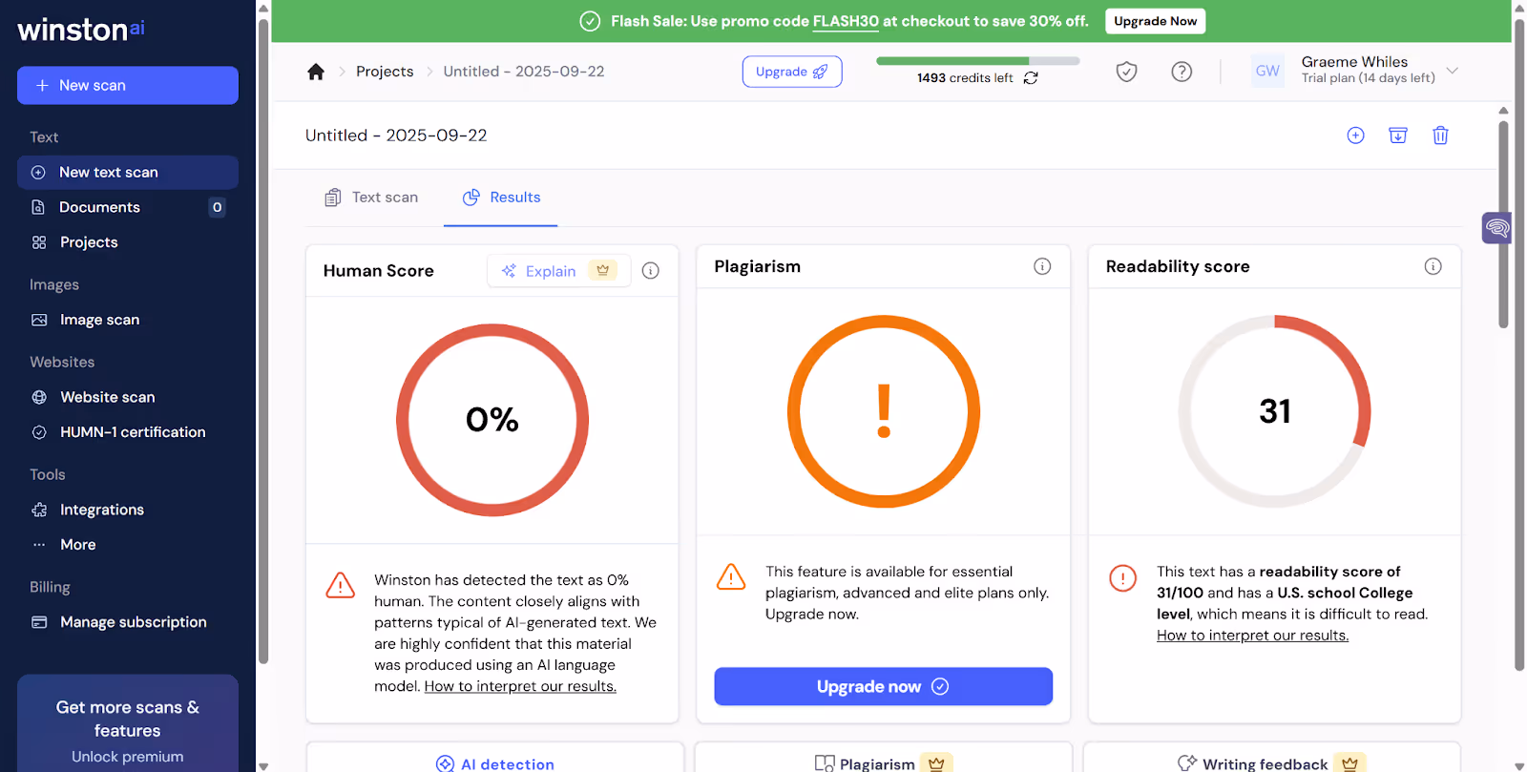Open Website scan in the sidebar

128,397
